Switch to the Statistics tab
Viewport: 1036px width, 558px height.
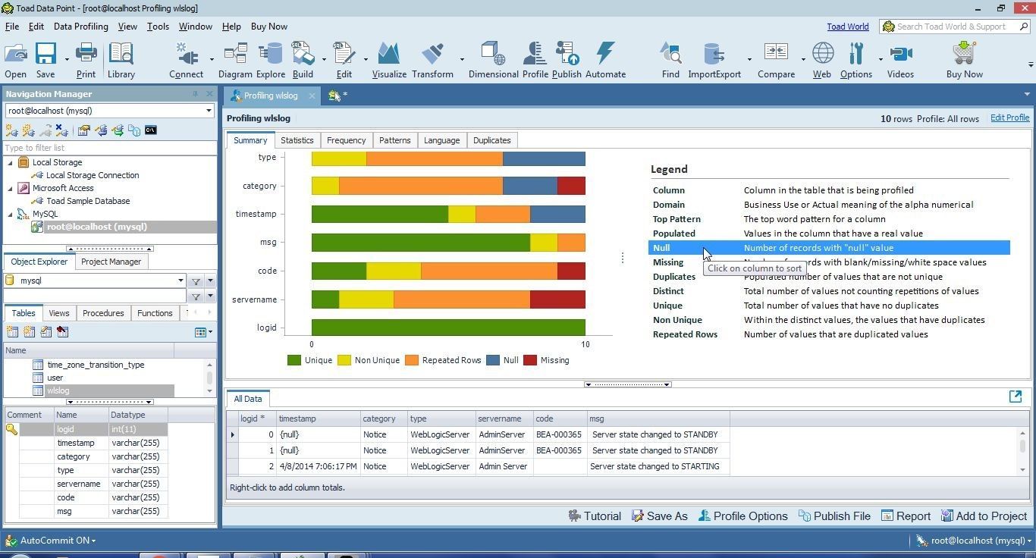297,140
